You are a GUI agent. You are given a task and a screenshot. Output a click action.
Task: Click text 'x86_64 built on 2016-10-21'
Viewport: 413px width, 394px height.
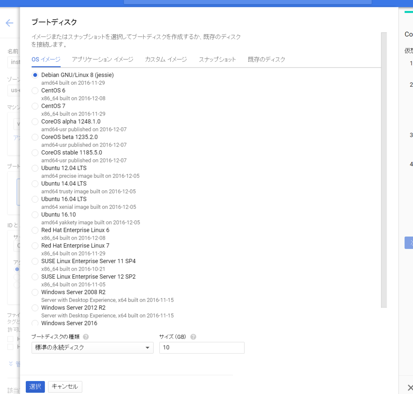73,269
